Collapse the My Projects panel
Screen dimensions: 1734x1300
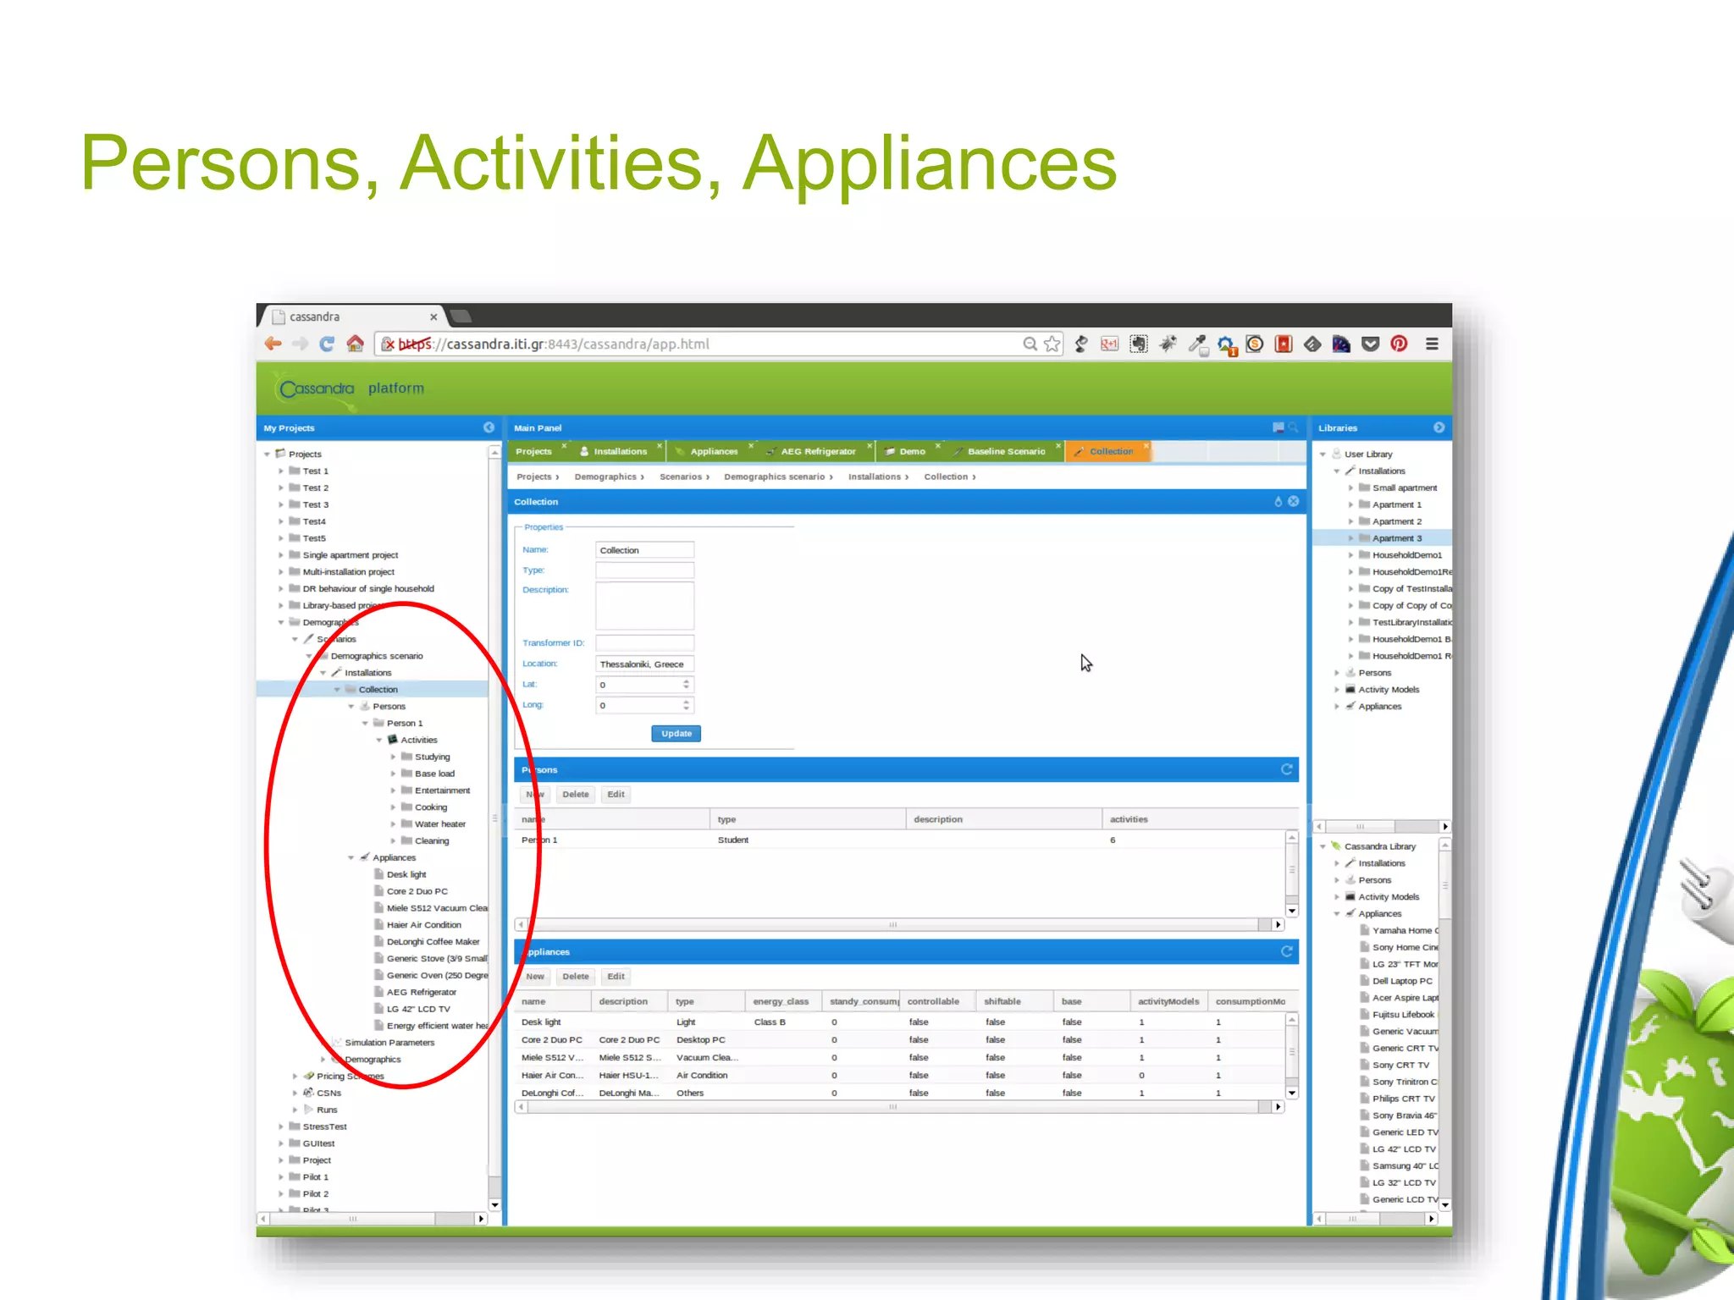[489, 427]
